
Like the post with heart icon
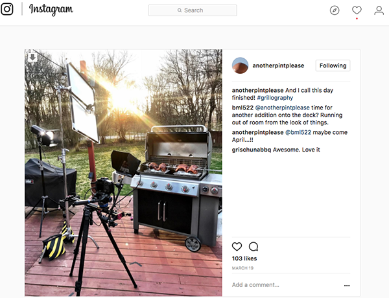(237, 246)
